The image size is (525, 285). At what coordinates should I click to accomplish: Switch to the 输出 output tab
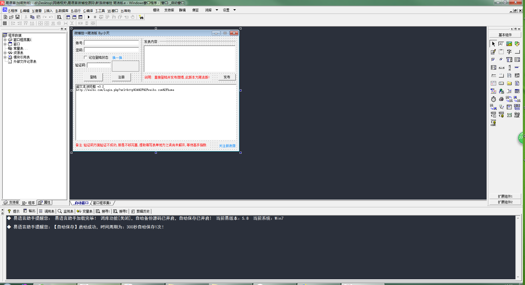pyautogui.click(x=29, y=211)
